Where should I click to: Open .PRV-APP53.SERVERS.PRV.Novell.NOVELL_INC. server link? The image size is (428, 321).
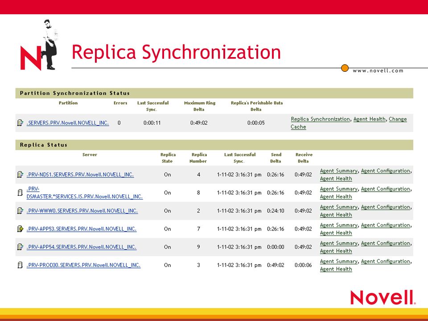pyautogui.click(x=82, y=229)
